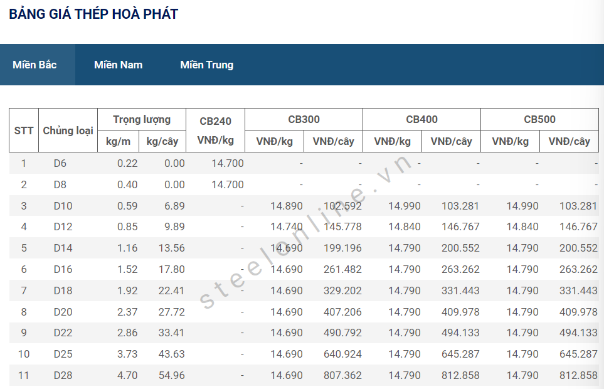Viewport: 604px width, 389px height.
Task: Click "VNĐ/kg" sub-header under CB400
Action: [x=393, y=141]
